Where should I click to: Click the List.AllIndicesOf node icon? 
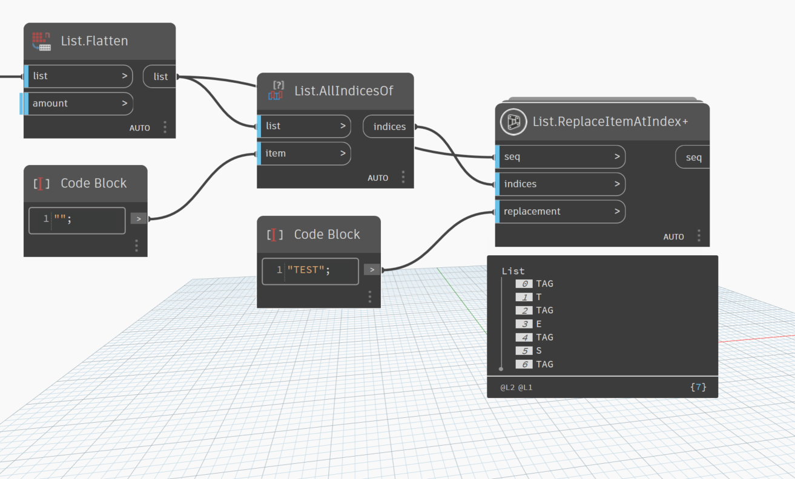point(275,91)
